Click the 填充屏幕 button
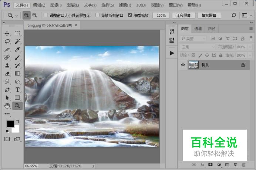 click(209, 16)
